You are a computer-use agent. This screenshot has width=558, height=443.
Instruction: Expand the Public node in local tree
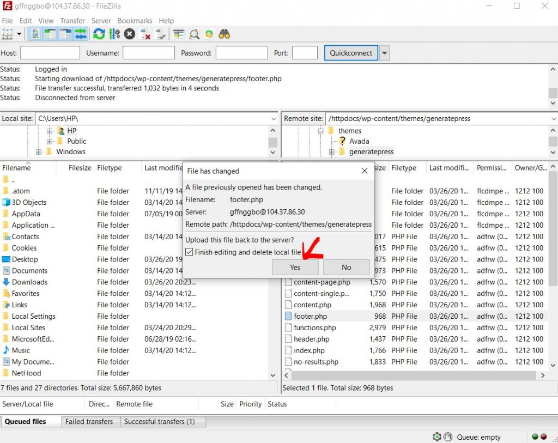(x=50, y=141)
